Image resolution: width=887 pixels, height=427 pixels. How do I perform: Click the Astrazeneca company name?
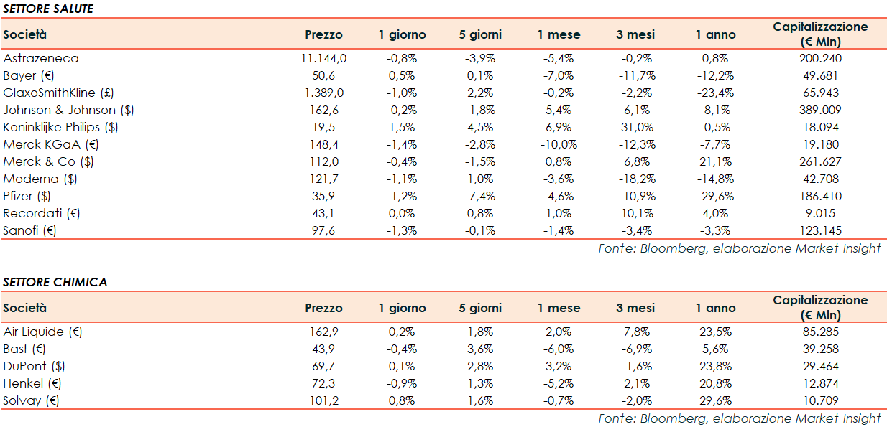point(41,59)
